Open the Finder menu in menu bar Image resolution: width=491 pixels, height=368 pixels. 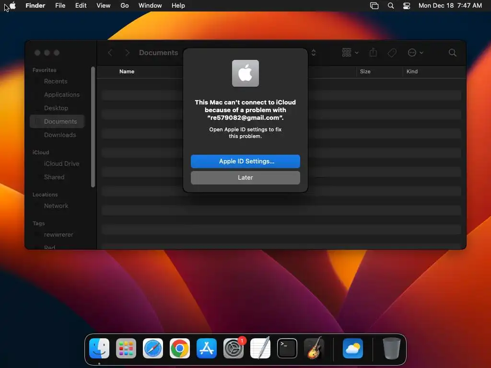click(x=35, y=6)
